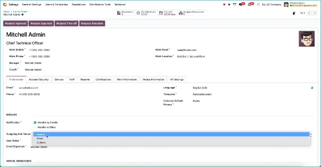Screen dimensions: 321x167
Task: Switch to Resume tab
Action: click(x=85, y=79)
